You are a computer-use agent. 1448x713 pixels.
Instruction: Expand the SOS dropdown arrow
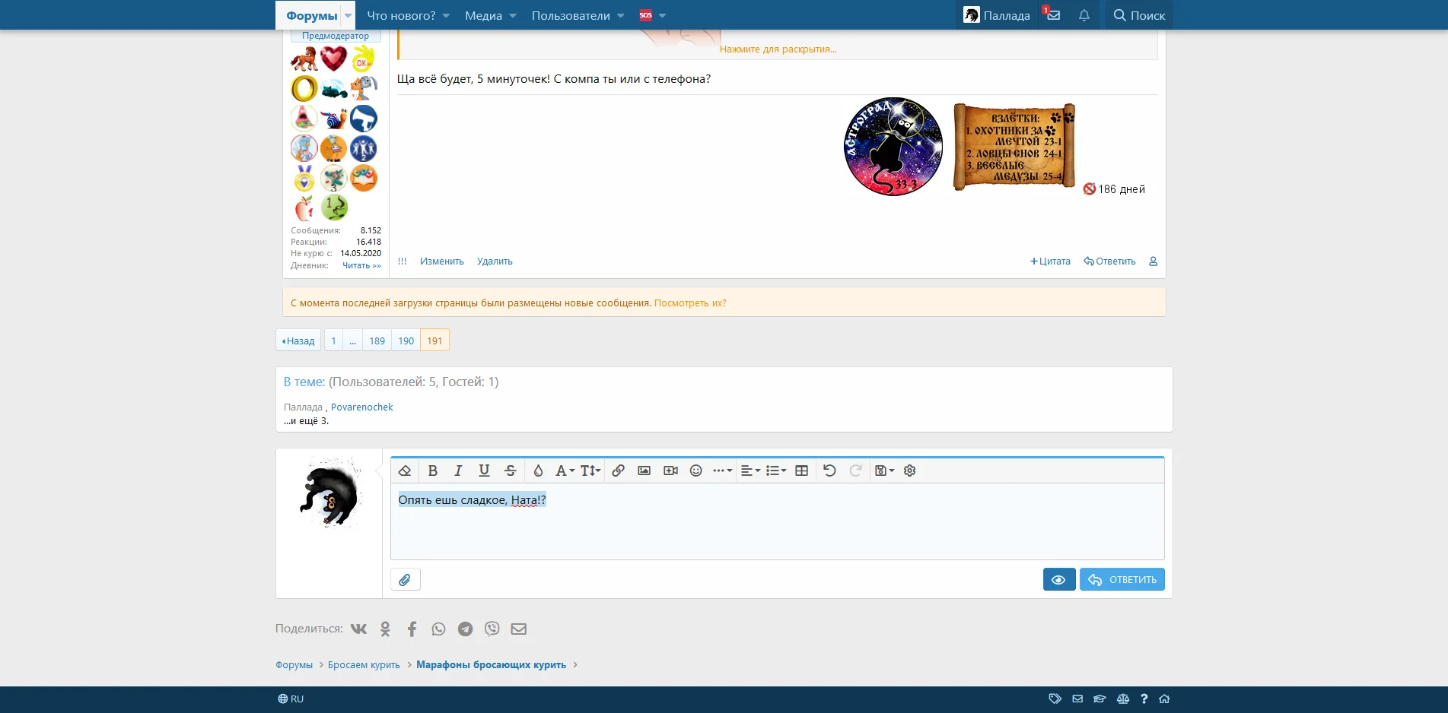[662, 15]
